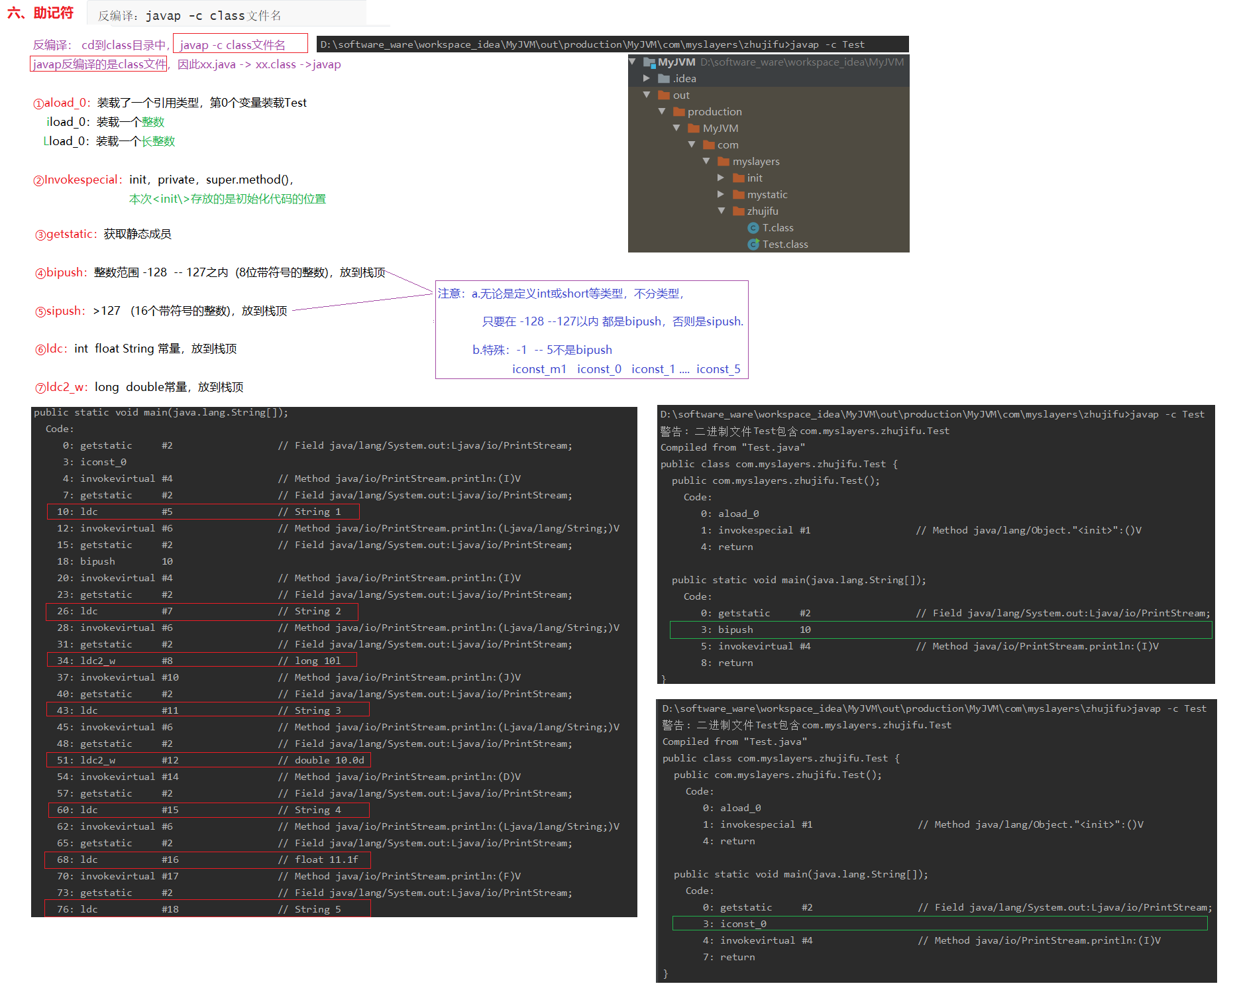Expand the .idea folder arrow
Viewport: 1235px width, 1002px height.
pos(647,79)
